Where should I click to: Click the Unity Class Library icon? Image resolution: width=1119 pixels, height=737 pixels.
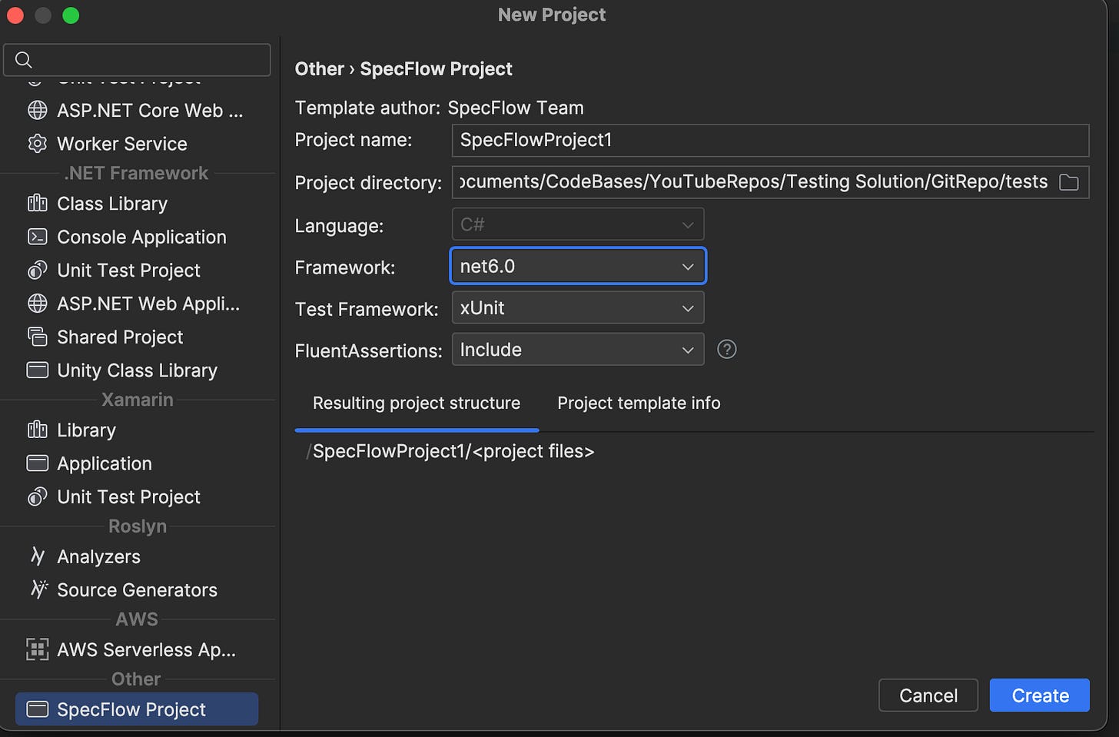click(x=37, y=370)
